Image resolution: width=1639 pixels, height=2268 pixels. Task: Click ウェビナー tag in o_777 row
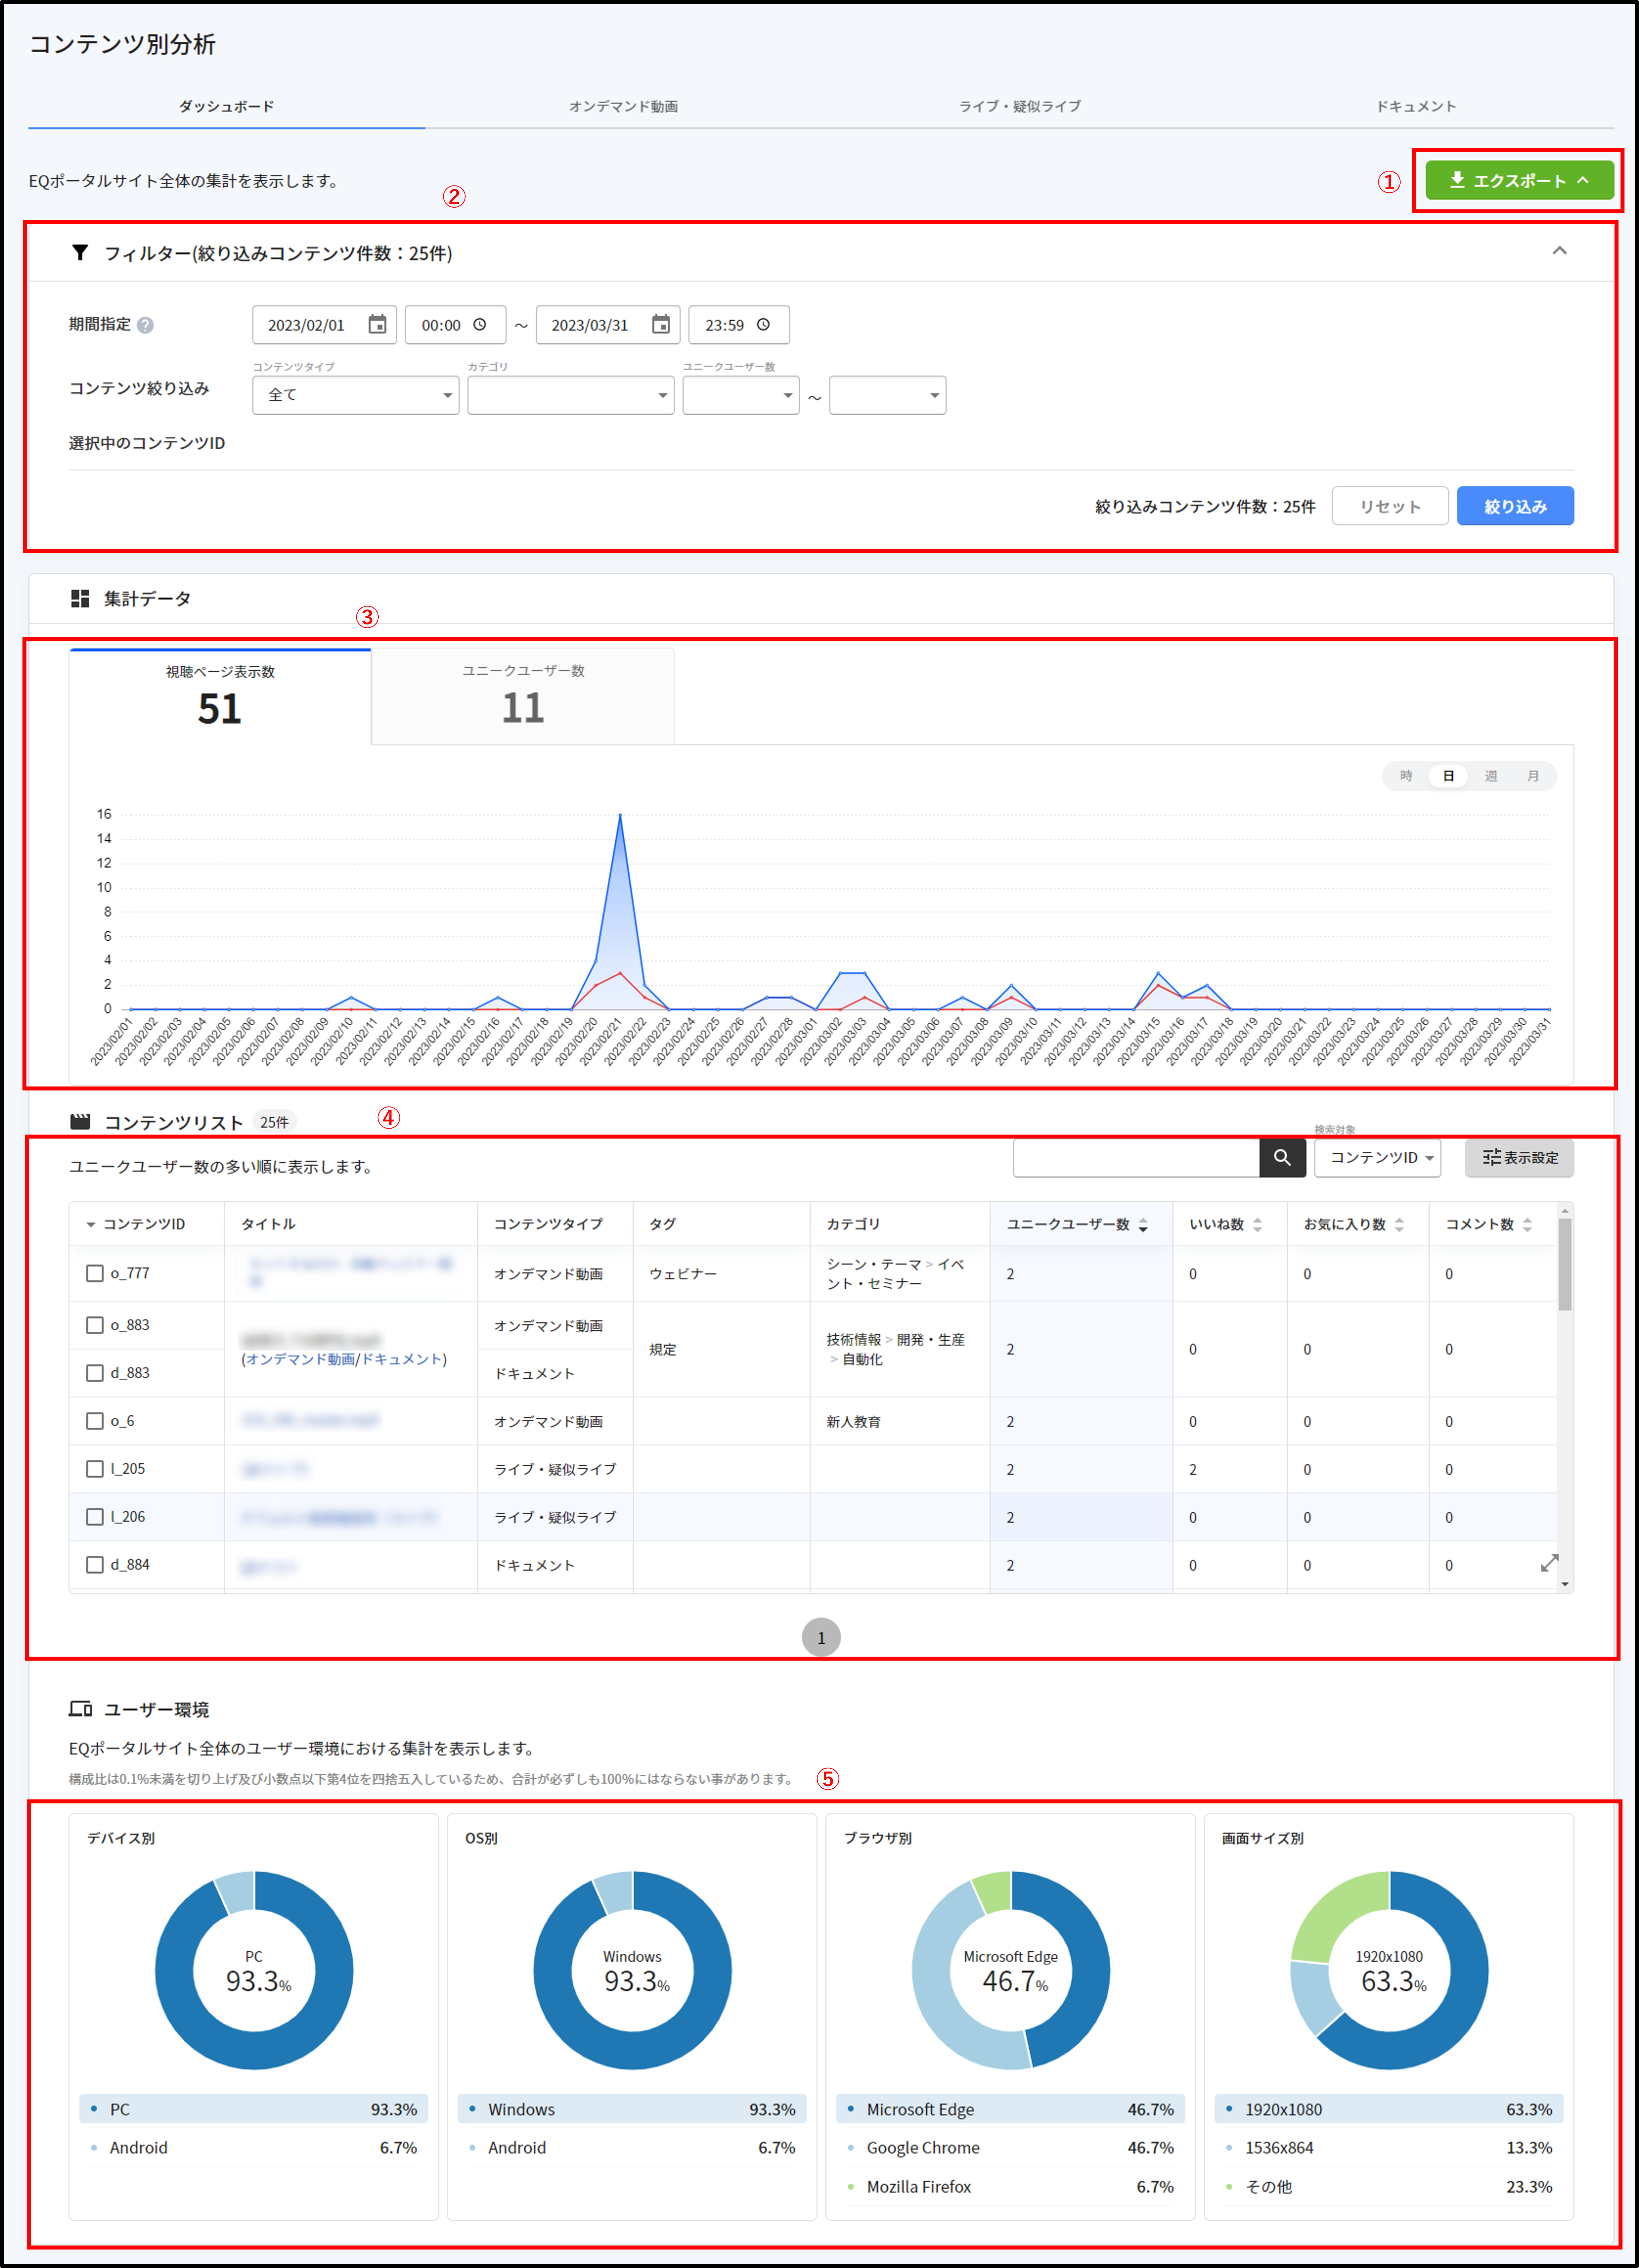click(683, 1274)
